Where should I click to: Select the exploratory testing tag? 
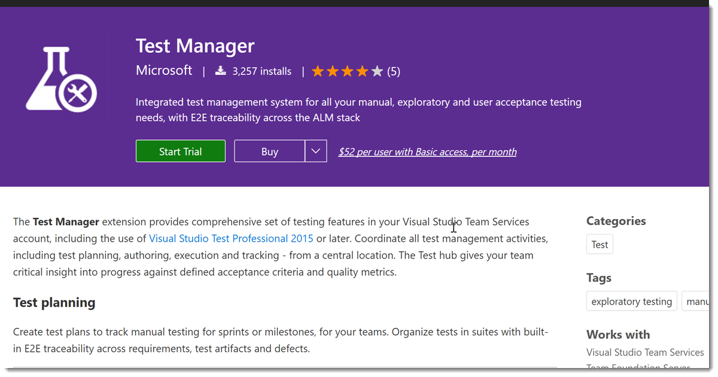631,302
